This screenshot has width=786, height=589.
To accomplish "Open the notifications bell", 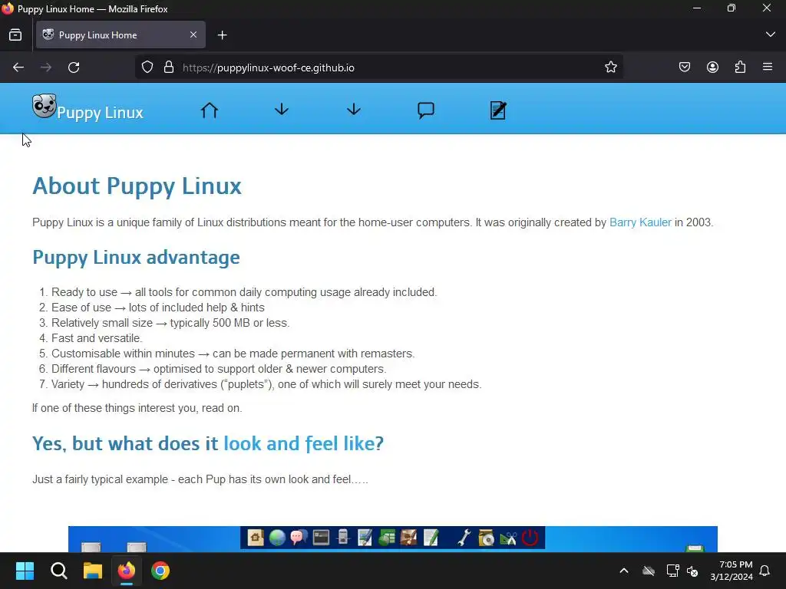I will click(765, 571).
